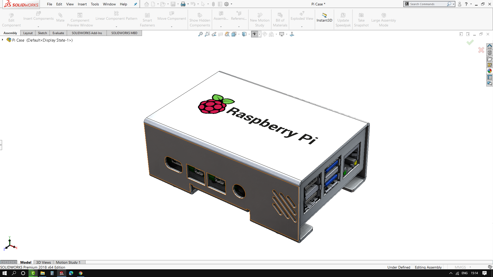Expand the Pi Case tree node arrow
The width and height of the screenshot is (493, 277).
pos(3,40)
